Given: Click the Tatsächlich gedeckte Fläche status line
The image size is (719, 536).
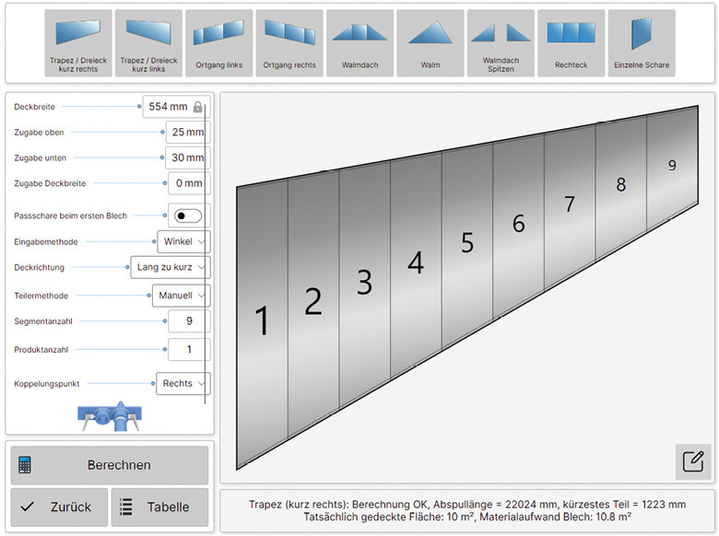Looking at the screenshot, I should (x=467, y=517).
